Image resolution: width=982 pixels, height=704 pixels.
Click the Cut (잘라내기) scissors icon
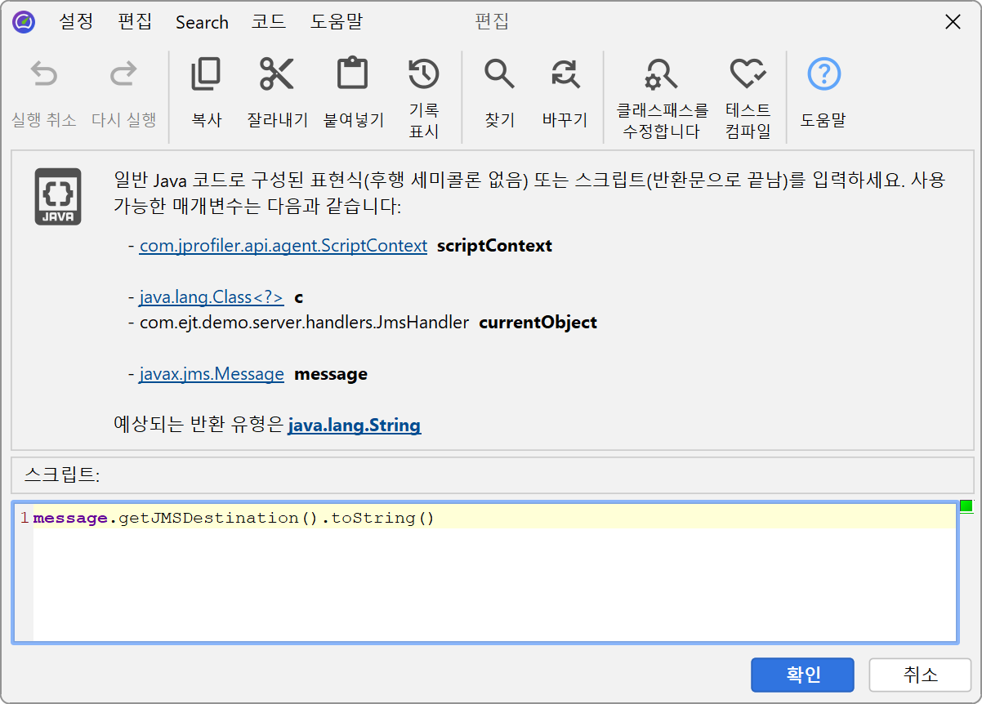(277, 74)
